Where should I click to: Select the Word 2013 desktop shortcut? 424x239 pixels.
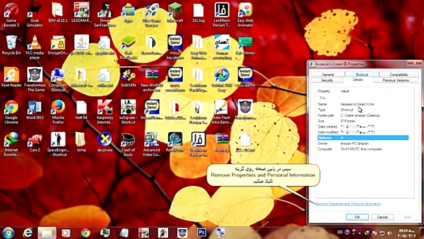click(34, 110)
